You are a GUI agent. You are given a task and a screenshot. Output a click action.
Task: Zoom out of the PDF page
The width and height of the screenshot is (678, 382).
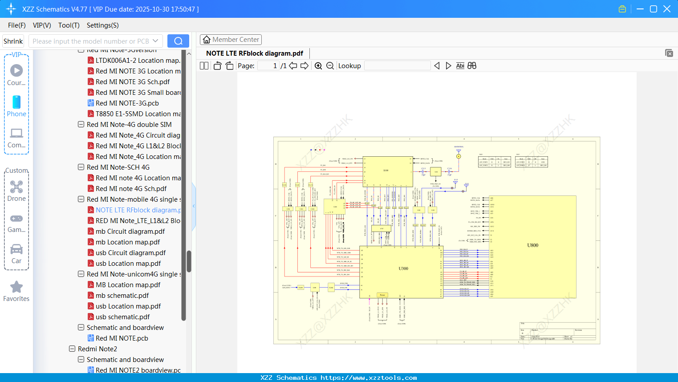pos(330,65)
